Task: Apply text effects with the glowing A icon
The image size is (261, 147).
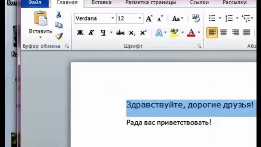Action: point(159,33)
